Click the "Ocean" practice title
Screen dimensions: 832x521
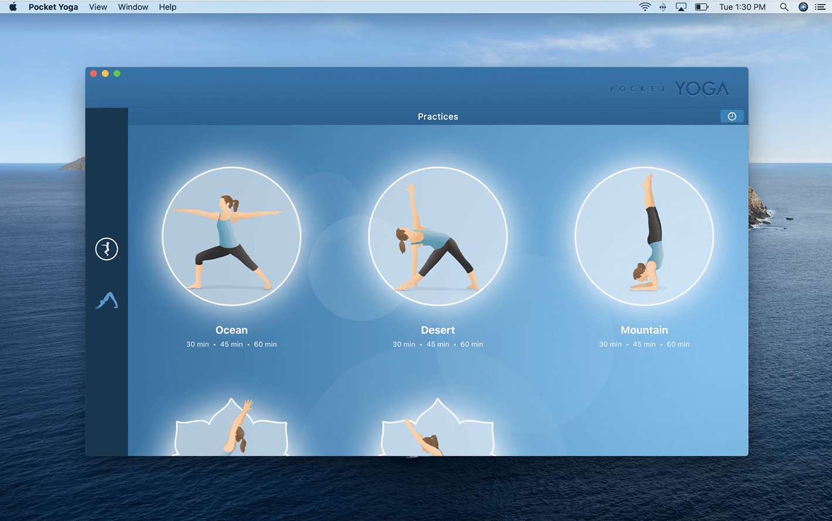(x=231, y=330)
